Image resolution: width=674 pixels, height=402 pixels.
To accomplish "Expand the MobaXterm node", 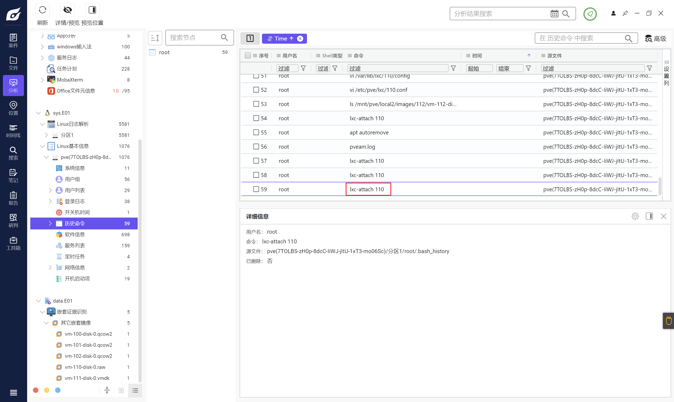I will pos(42,80).
